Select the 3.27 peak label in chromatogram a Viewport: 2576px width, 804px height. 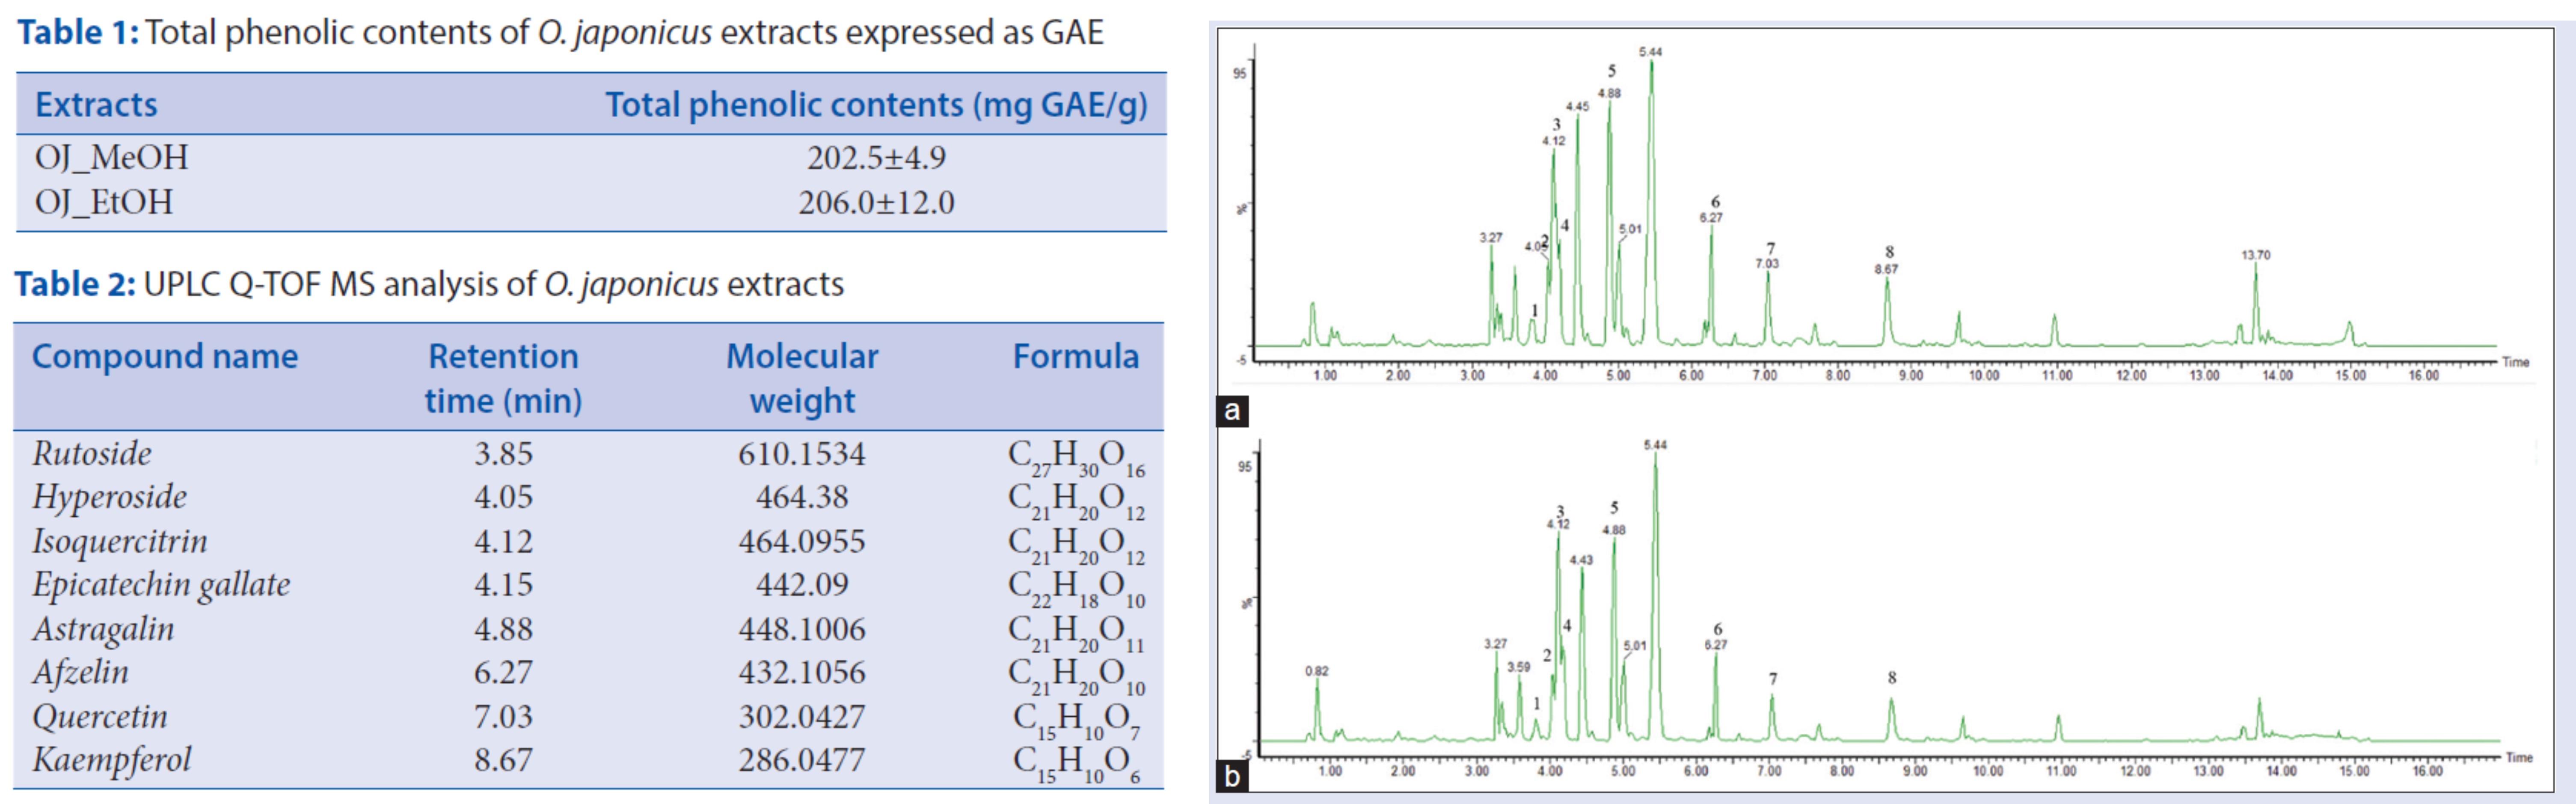pos(1491,238)
